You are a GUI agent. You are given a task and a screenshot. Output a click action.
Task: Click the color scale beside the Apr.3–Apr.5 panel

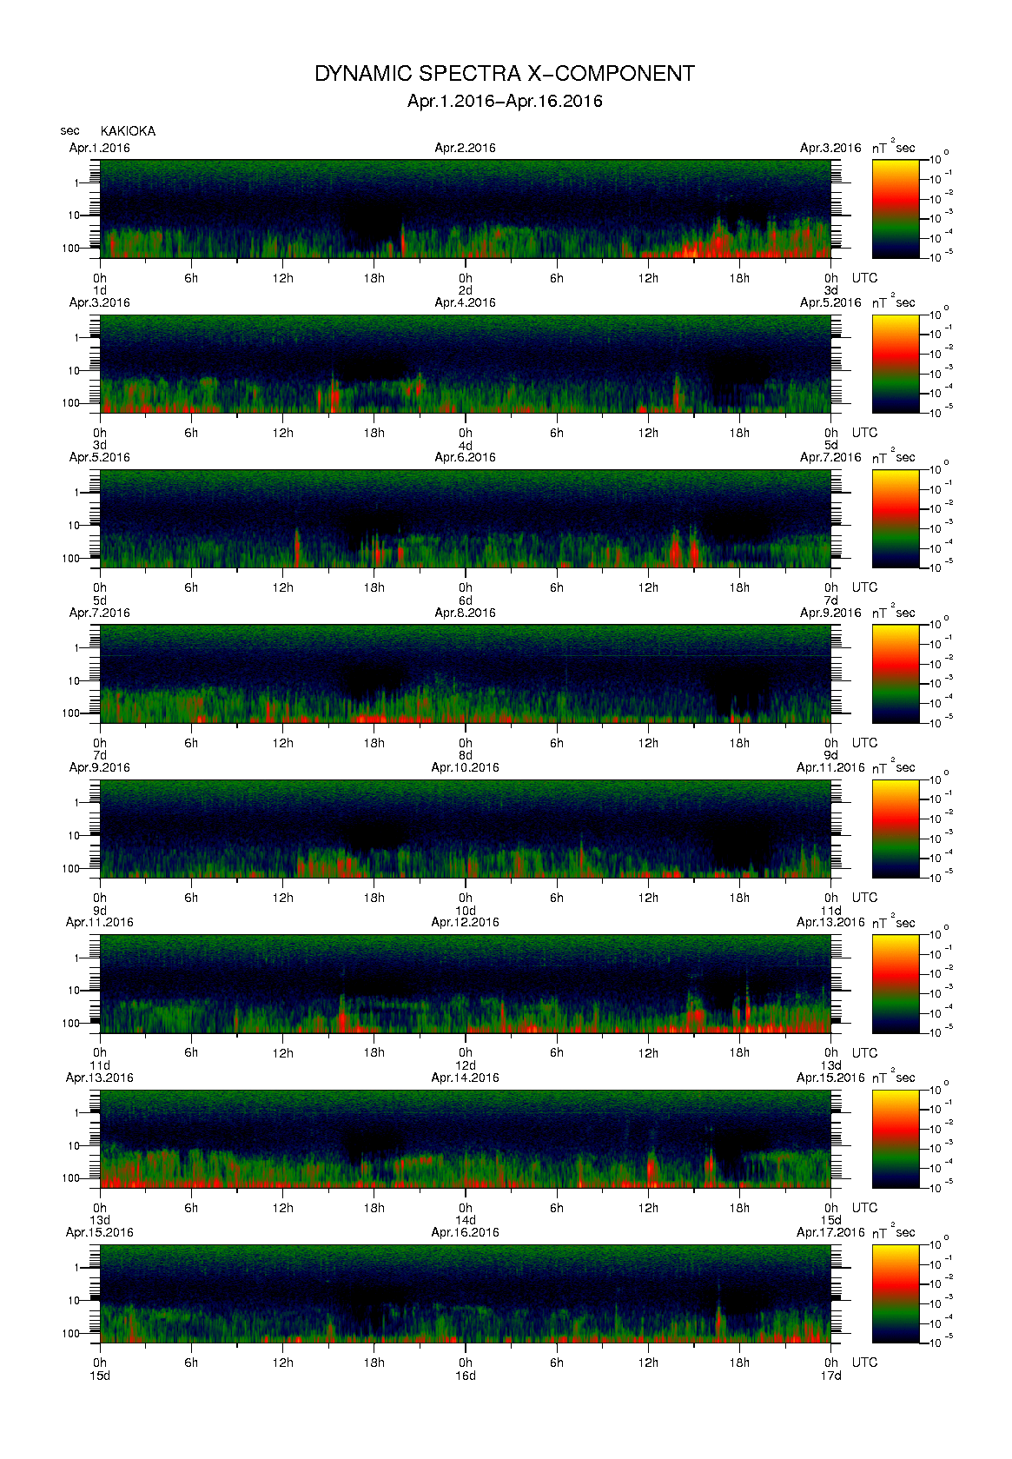click(896, 363)
